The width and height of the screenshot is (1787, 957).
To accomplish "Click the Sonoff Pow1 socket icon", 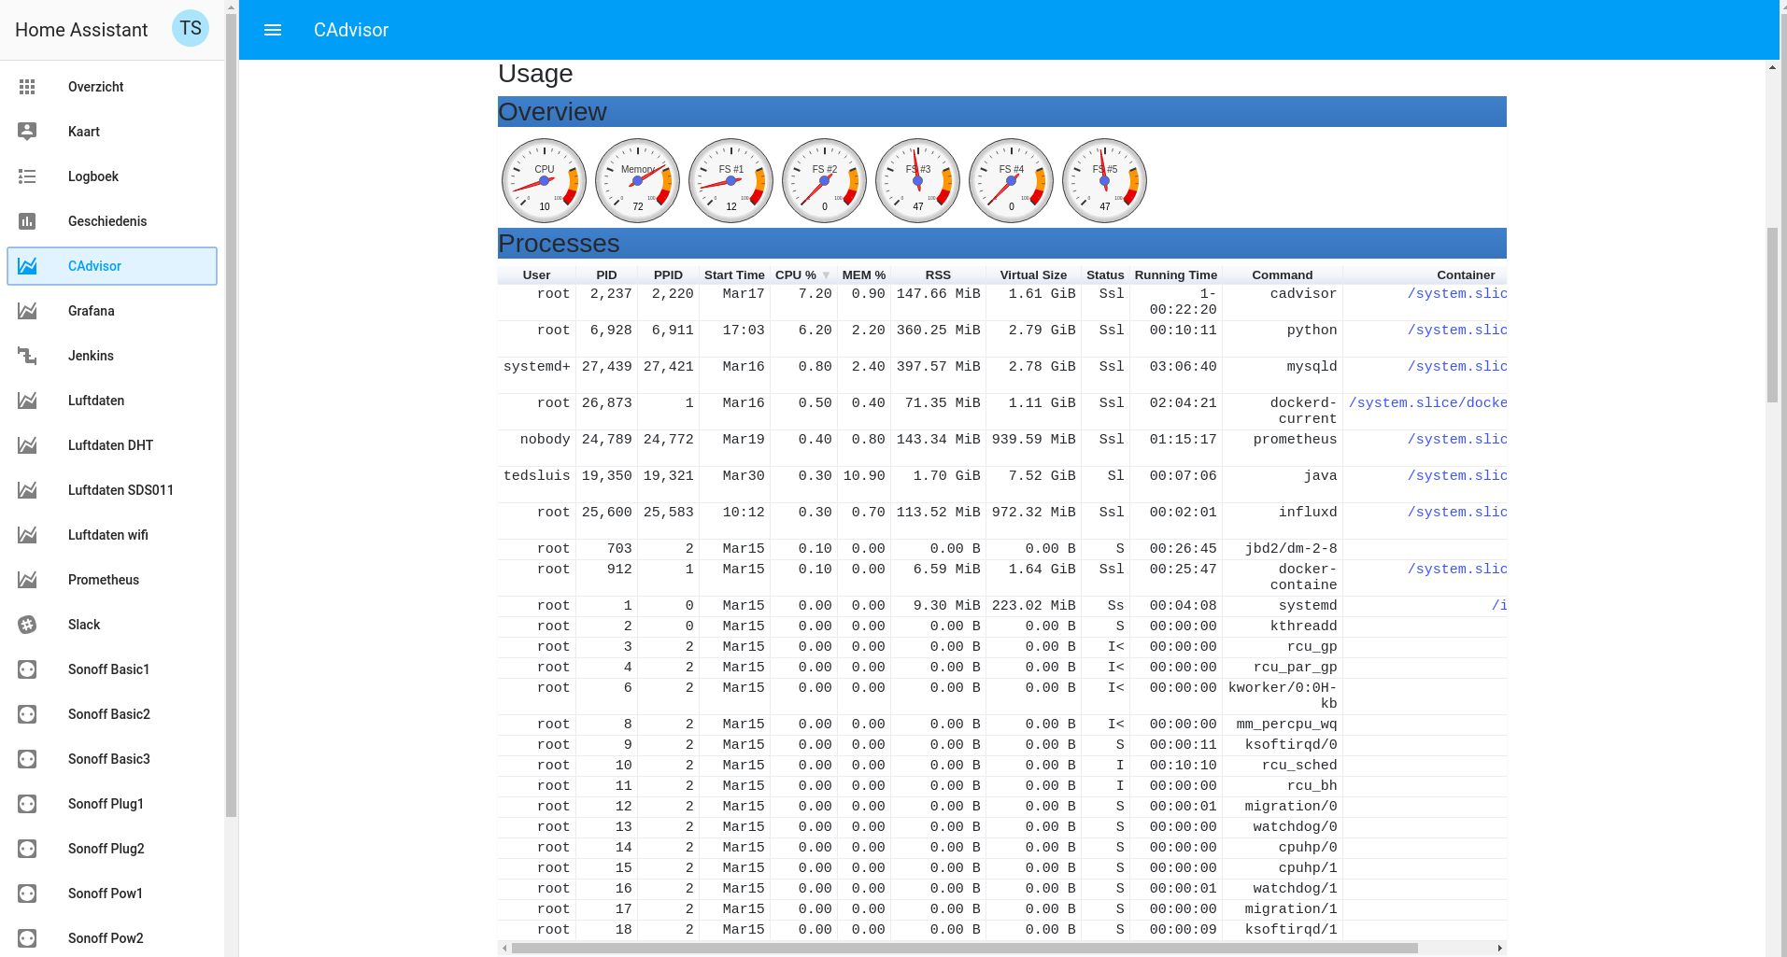I will pyautogui.click(x=27, y=894).
